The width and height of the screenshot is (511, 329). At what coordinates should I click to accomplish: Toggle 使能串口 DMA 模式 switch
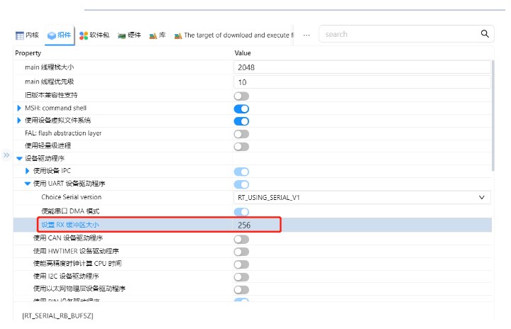(x=241, y=212)
